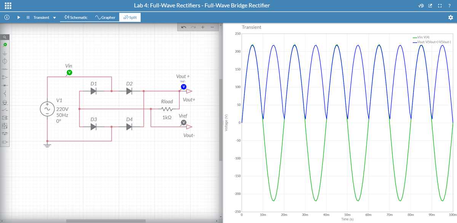Open the apps grid menu icon
Image resolution: width=457 pixels, height=223 pixels.
(8, 5)
